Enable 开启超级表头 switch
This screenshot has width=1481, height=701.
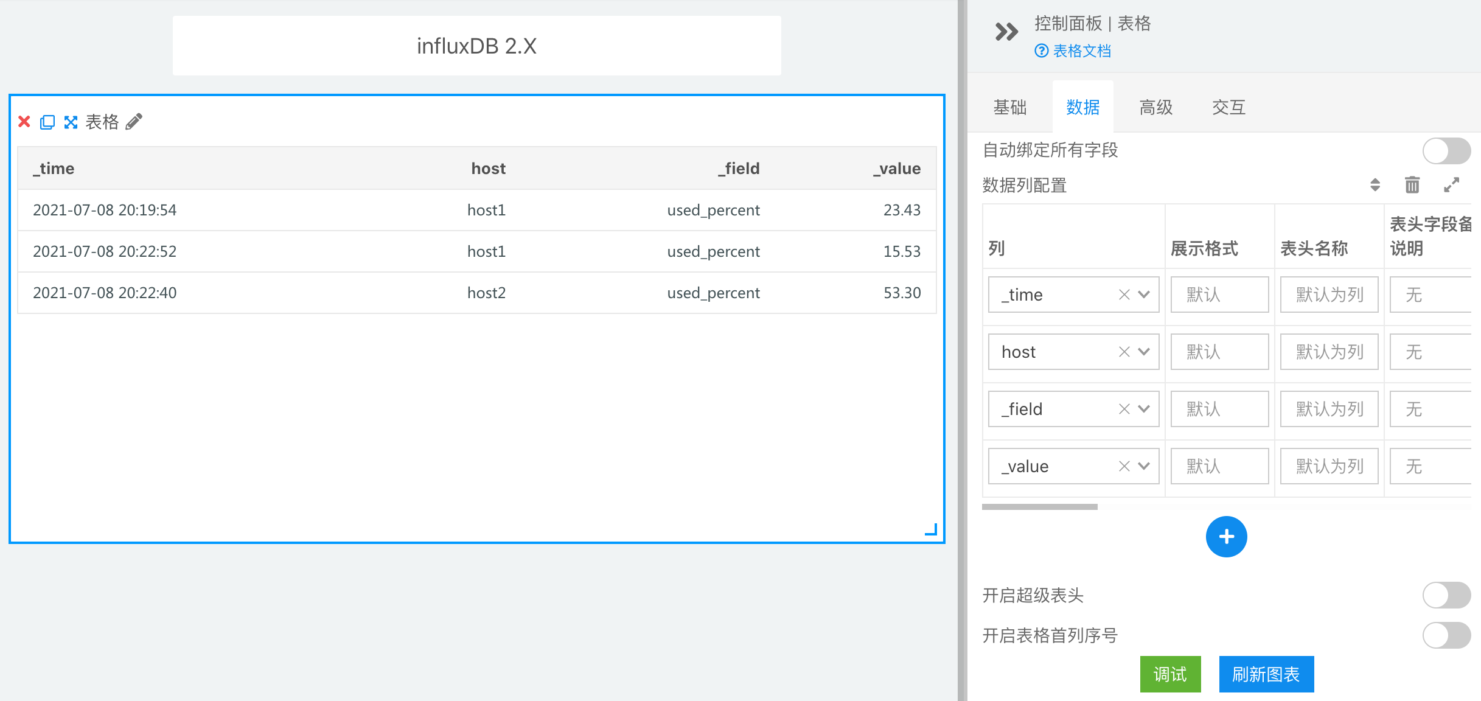[x=1446, y=595]
